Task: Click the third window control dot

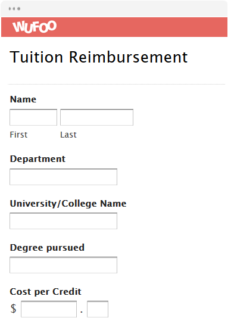Action: (x=18, y=9)
